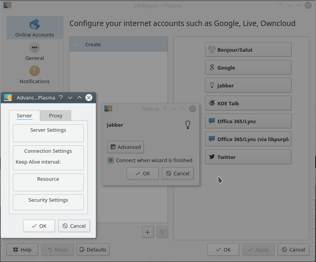316x262 pixels.
Task: Click context help question mark in Advanced titlebar
Action: (61, 98)
